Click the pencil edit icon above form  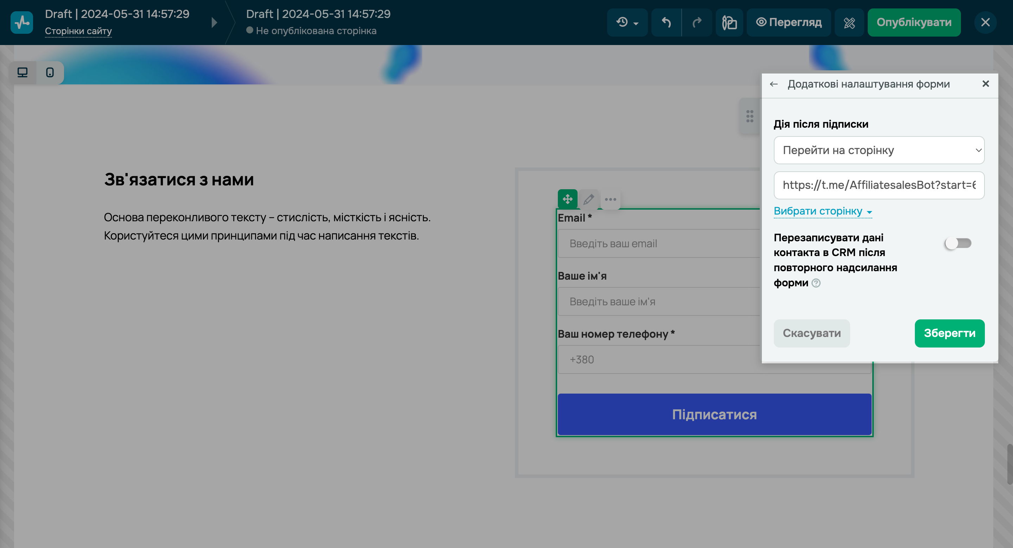[x=589, y=199]
